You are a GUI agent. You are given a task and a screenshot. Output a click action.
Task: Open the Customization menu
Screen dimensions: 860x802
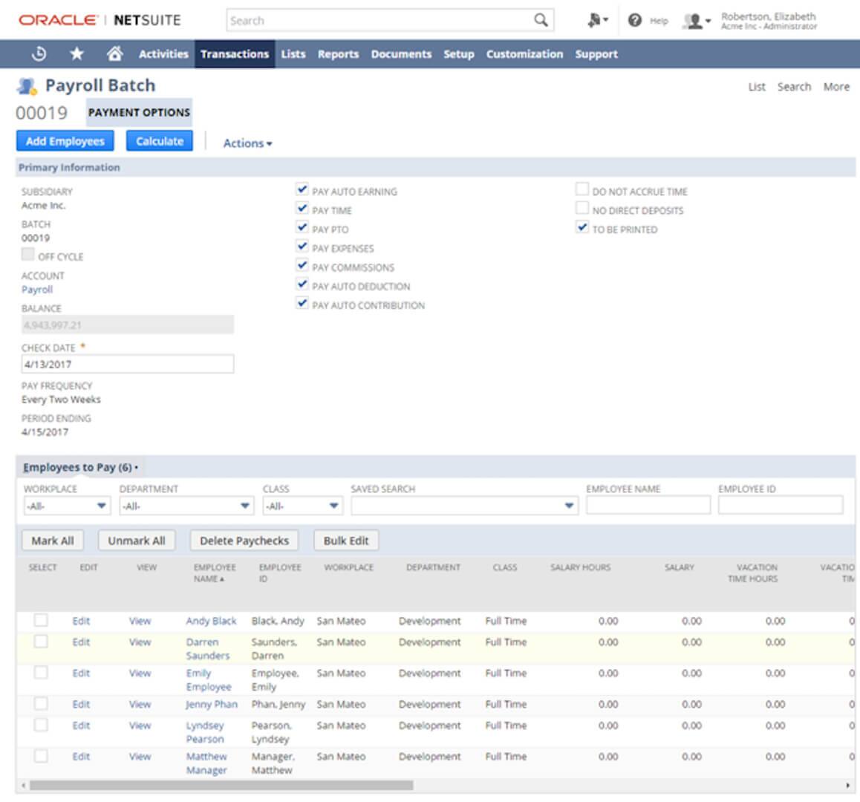[525, 54]
